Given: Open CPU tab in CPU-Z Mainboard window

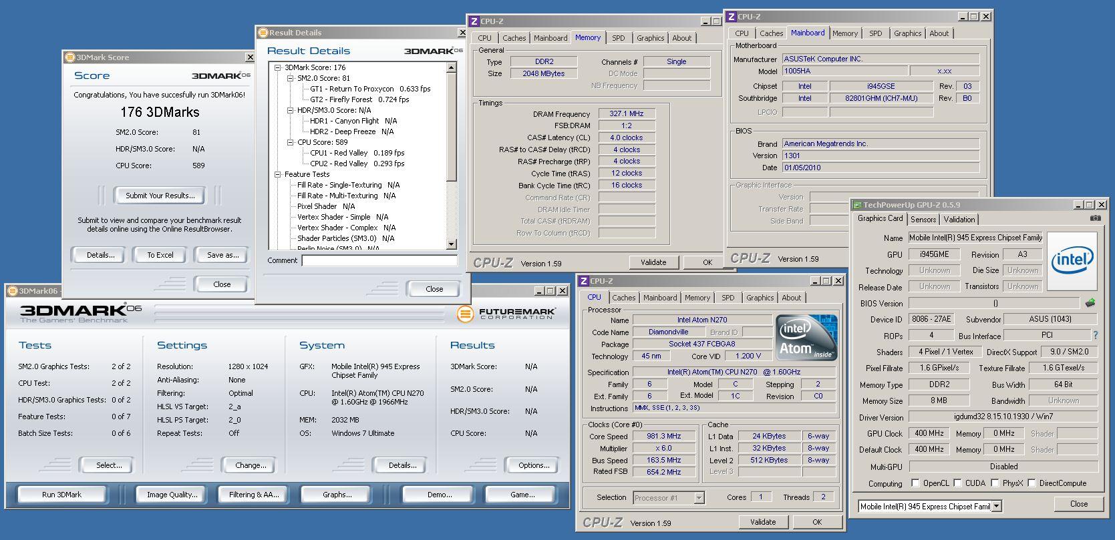Looking at the screenshot, I should pos(742,33).
